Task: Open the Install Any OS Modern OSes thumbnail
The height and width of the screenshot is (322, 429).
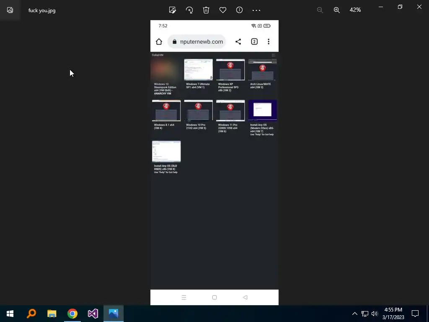Action: (262, 110)
